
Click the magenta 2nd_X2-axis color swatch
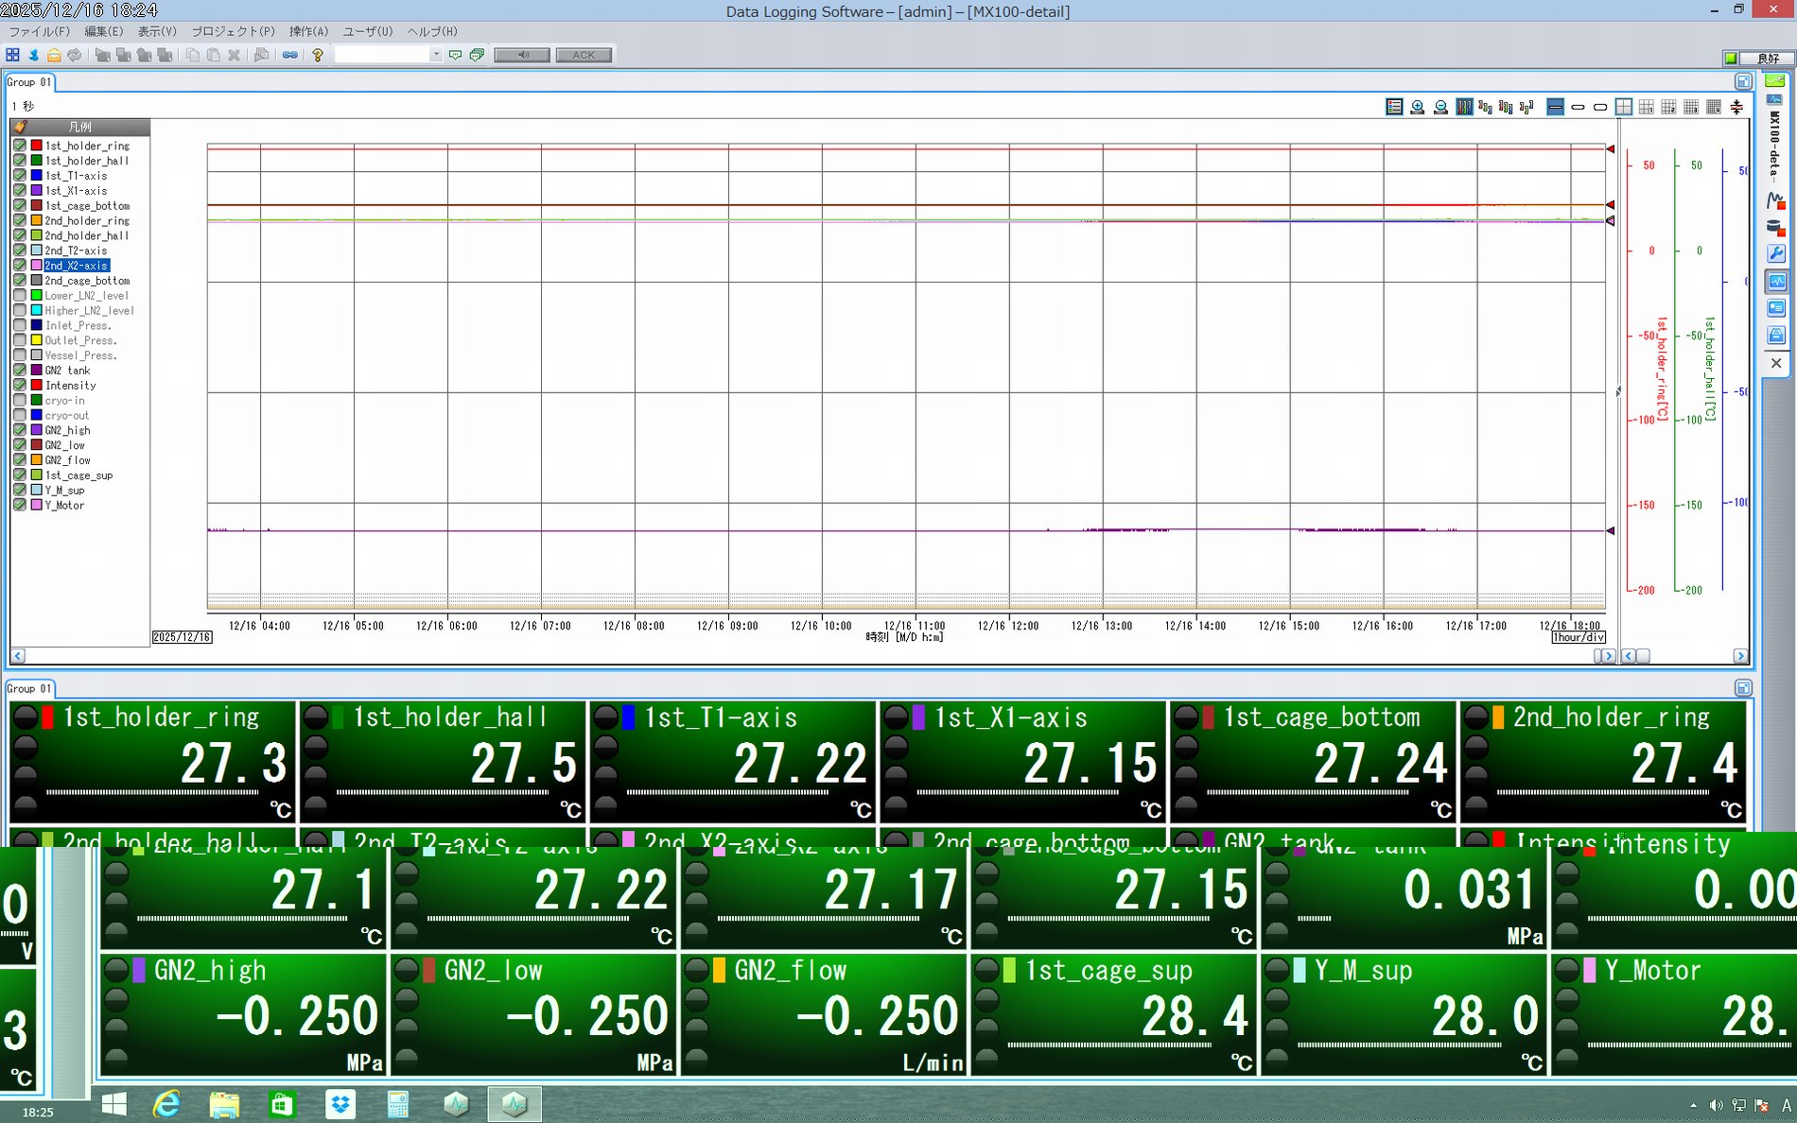pos(36,266)
